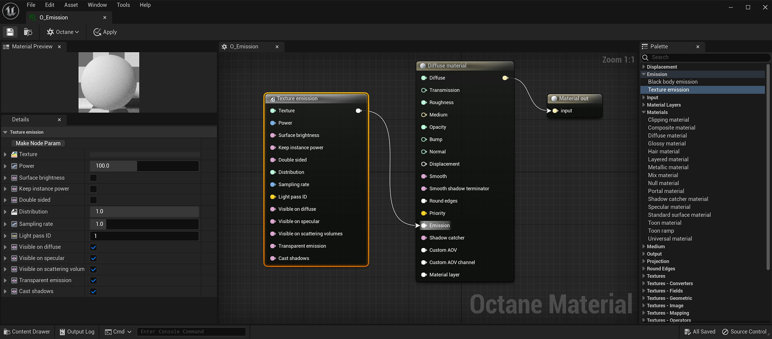Click the Priority yellow input pin
772x339 pixels.
point(424,213)
